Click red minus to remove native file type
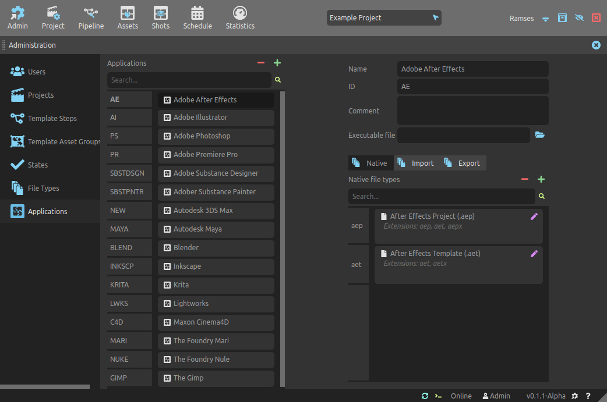Viewport: 607px width, 402px height. click(x=525, y=179)
